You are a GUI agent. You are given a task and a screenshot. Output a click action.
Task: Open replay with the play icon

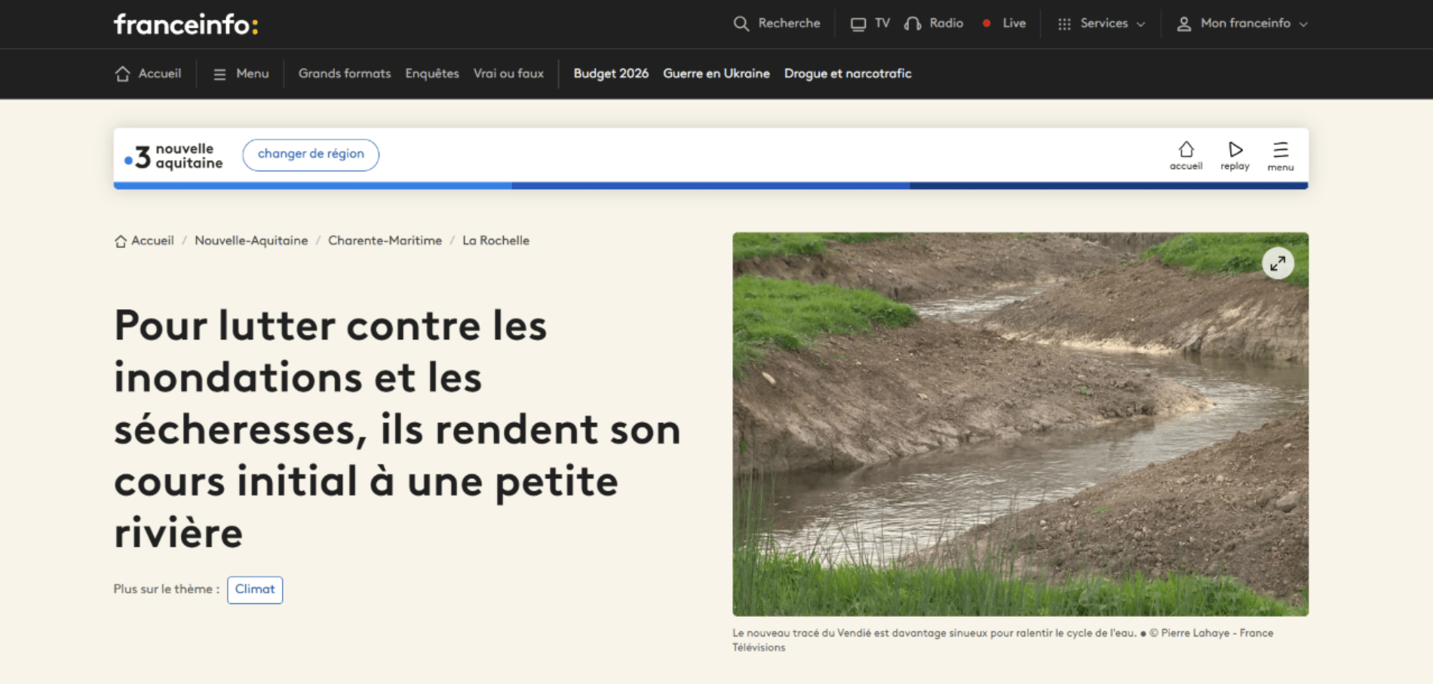[x=1235, y=149]
